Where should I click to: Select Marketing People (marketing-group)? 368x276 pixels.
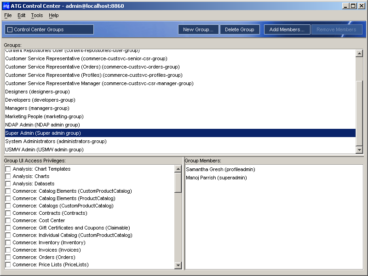[180, 116]
